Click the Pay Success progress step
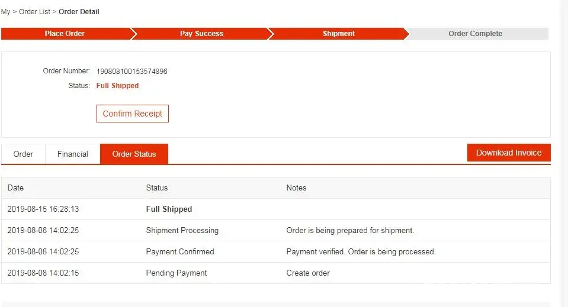Screen dimensions: 568x307 [x=201, y=34]
